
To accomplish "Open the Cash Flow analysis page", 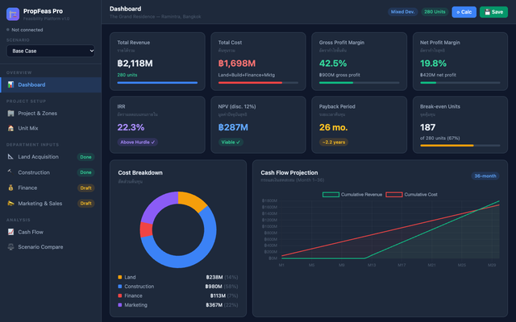I will [51, 232].
